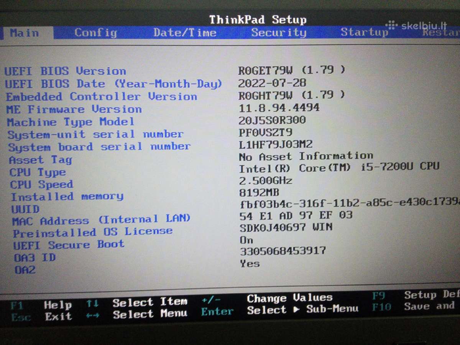Select MAC Address (Internal LAN) label
Image resolution: width=460 pixels, height=345 pixels.
click(101, 220)
